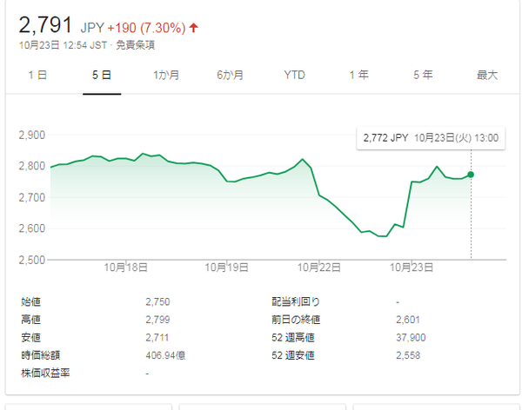Click the 高値 label
Image resolution: width=522 pixels, height=410 pixels.
[x=30, y=320]
